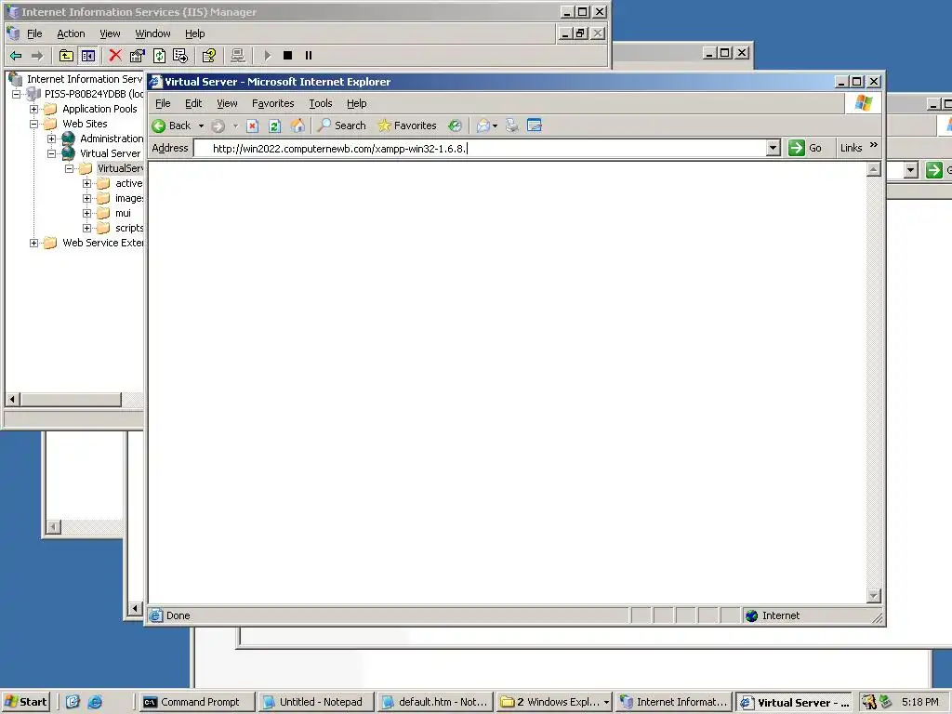Click in the Address URL field
This screenshot has height=714, width=952.
click(x=480, y=148)
